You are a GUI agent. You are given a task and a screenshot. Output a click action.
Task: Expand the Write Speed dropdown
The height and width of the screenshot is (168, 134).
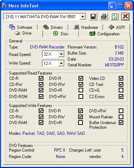coord(61,63)
